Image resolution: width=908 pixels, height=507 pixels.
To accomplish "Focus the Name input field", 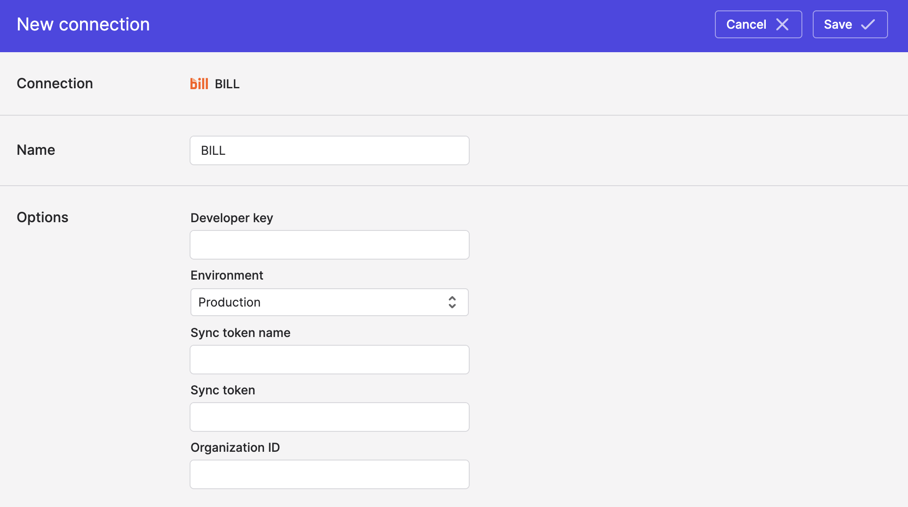I will (330, 150).
